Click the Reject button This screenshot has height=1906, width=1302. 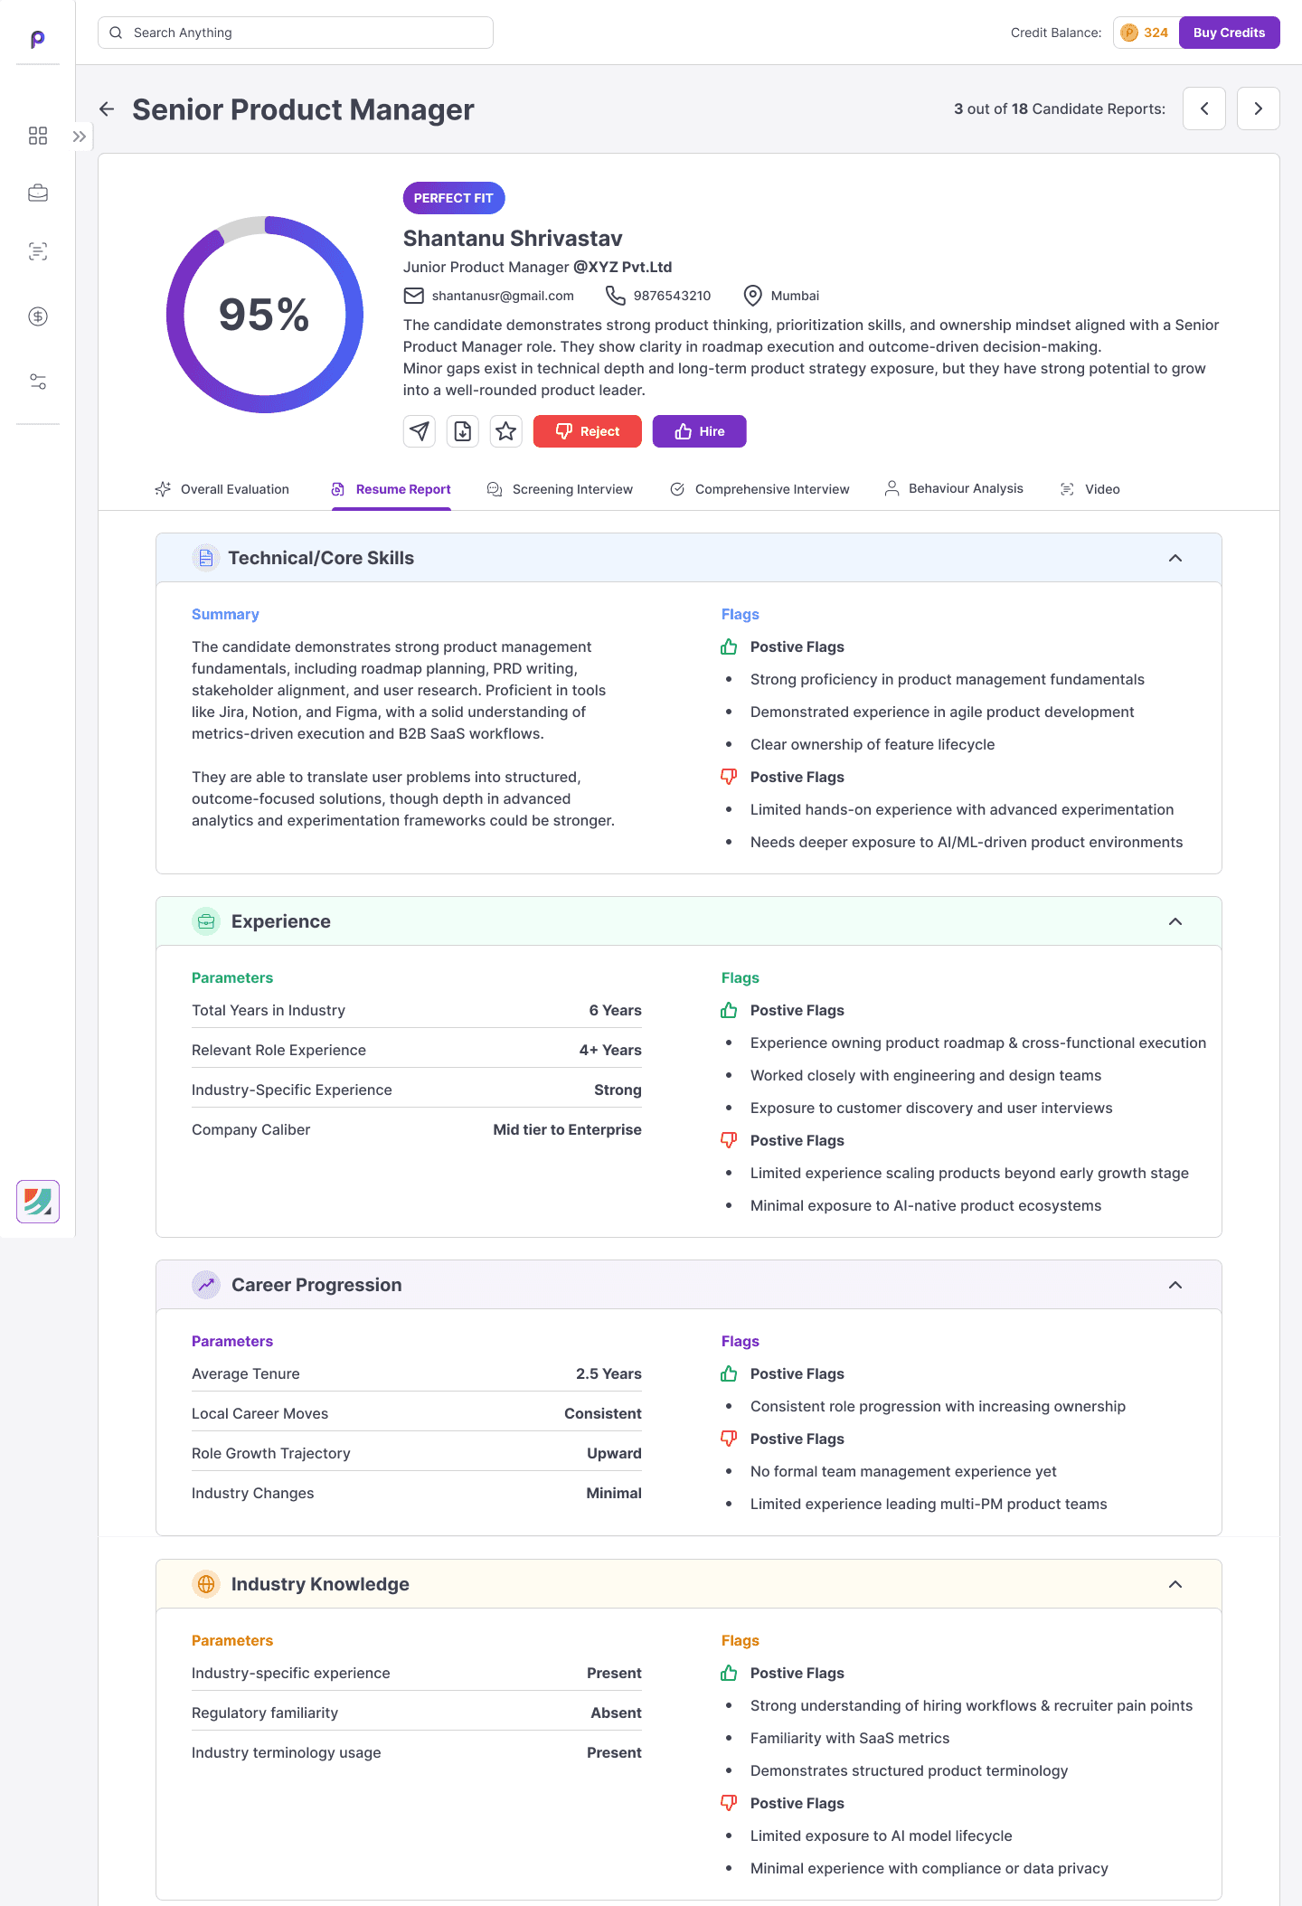pyautogui.click(x=588, y=431)
